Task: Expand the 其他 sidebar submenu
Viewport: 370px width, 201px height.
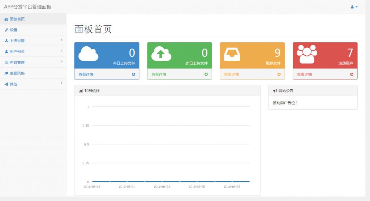Action: point(33,84)
